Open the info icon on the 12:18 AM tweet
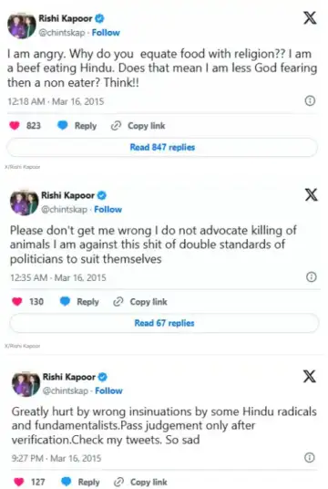This screenshot has height=489, width=328. pyautogui.click(x=310, y=100)
